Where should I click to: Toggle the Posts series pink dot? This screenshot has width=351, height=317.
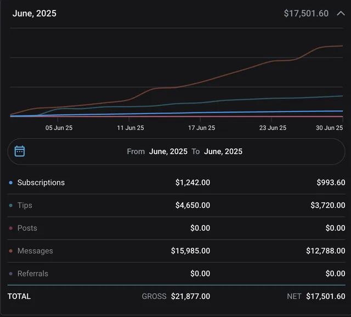10,228
